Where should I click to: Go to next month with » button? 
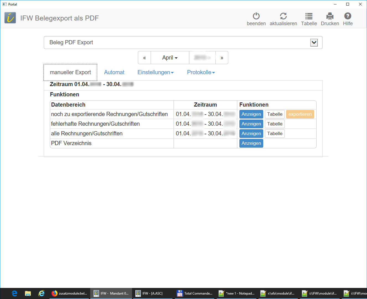pos(222,58)
